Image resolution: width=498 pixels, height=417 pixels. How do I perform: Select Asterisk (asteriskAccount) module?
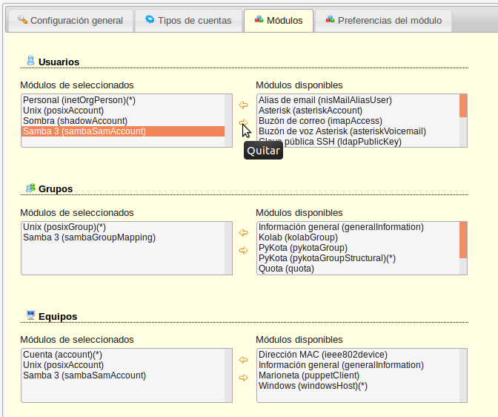tap(358, 111)
